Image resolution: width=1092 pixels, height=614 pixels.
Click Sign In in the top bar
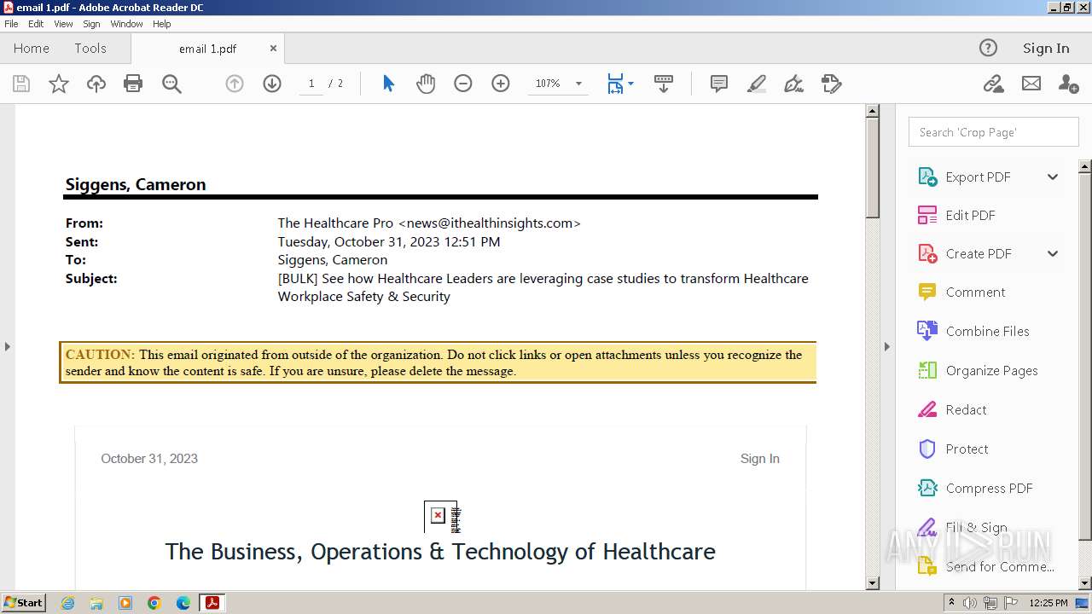coord(1046,49)
